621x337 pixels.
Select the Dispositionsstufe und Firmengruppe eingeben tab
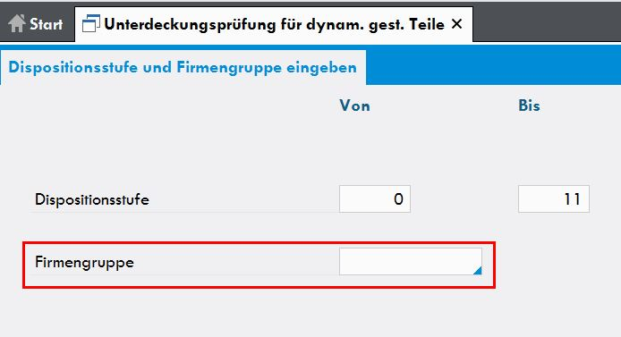[183, 67]
